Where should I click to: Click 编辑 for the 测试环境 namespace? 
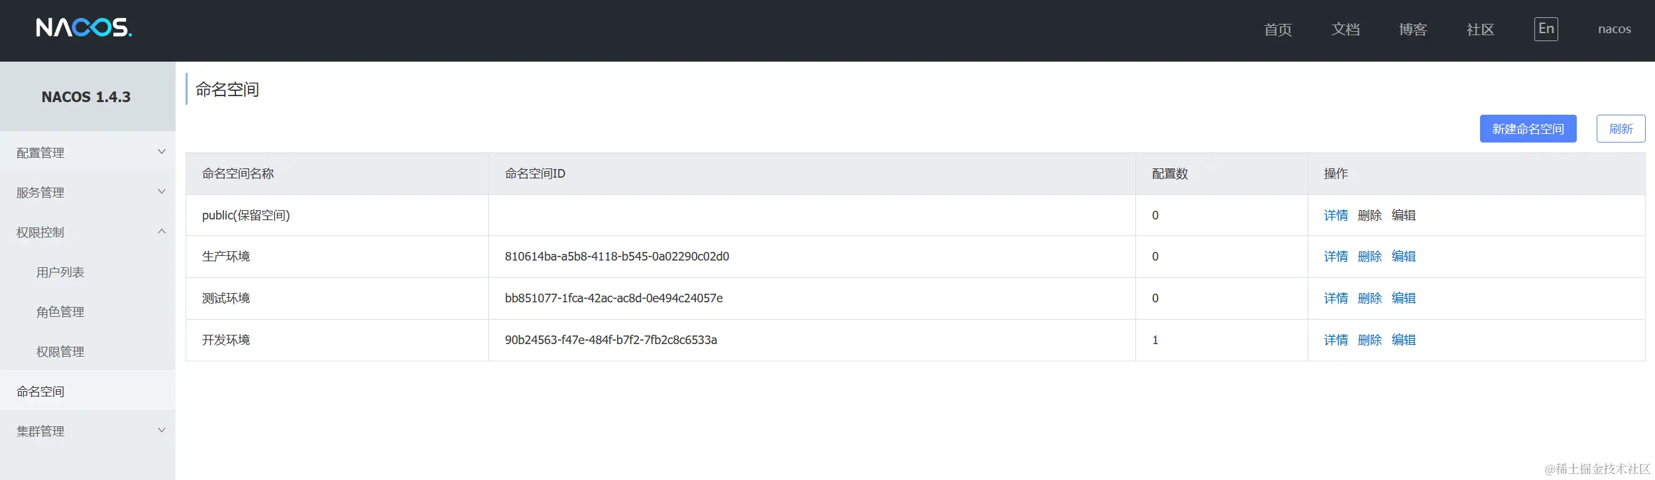coord(1403,298)
